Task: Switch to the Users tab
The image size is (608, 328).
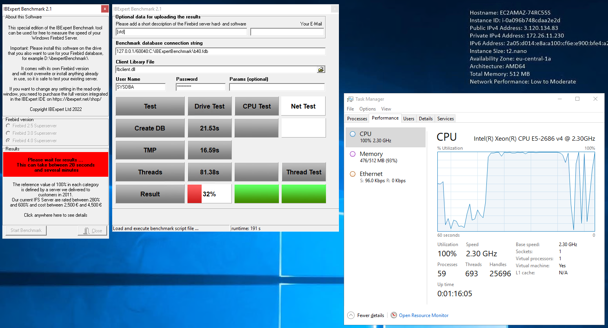Action: coord(409,119)
